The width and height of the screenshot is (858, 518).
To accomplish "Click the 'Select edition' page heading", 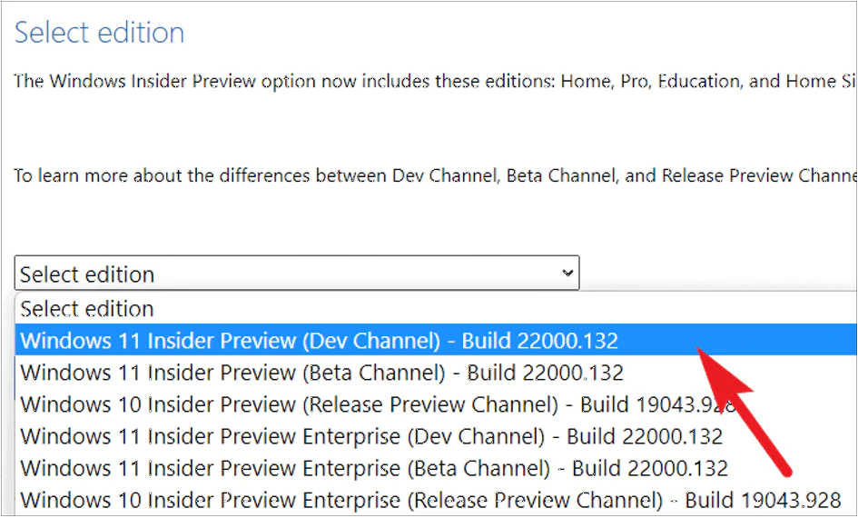I will (x=100, y=33).
